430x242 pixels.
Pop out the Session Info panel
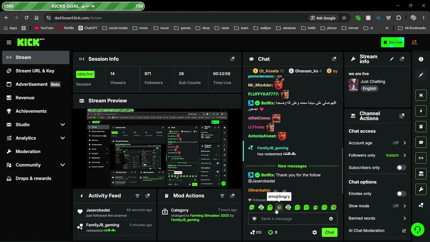(x=232, y=59)
